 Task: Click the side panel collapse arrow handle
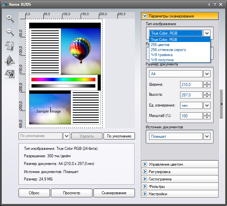pyautogui.click(x=222, y=104)
